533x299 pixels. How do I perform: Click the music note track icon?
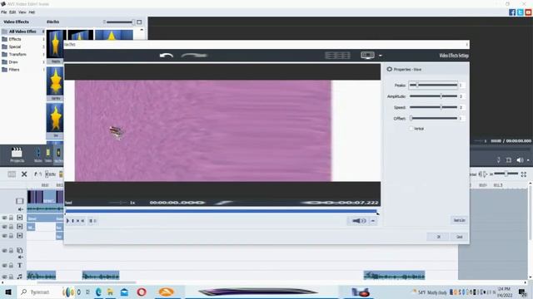click(20, 277)
